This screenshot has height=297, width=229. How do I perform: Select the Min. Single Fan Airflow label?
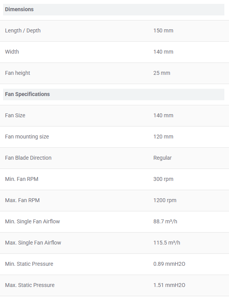coord(32,221)
